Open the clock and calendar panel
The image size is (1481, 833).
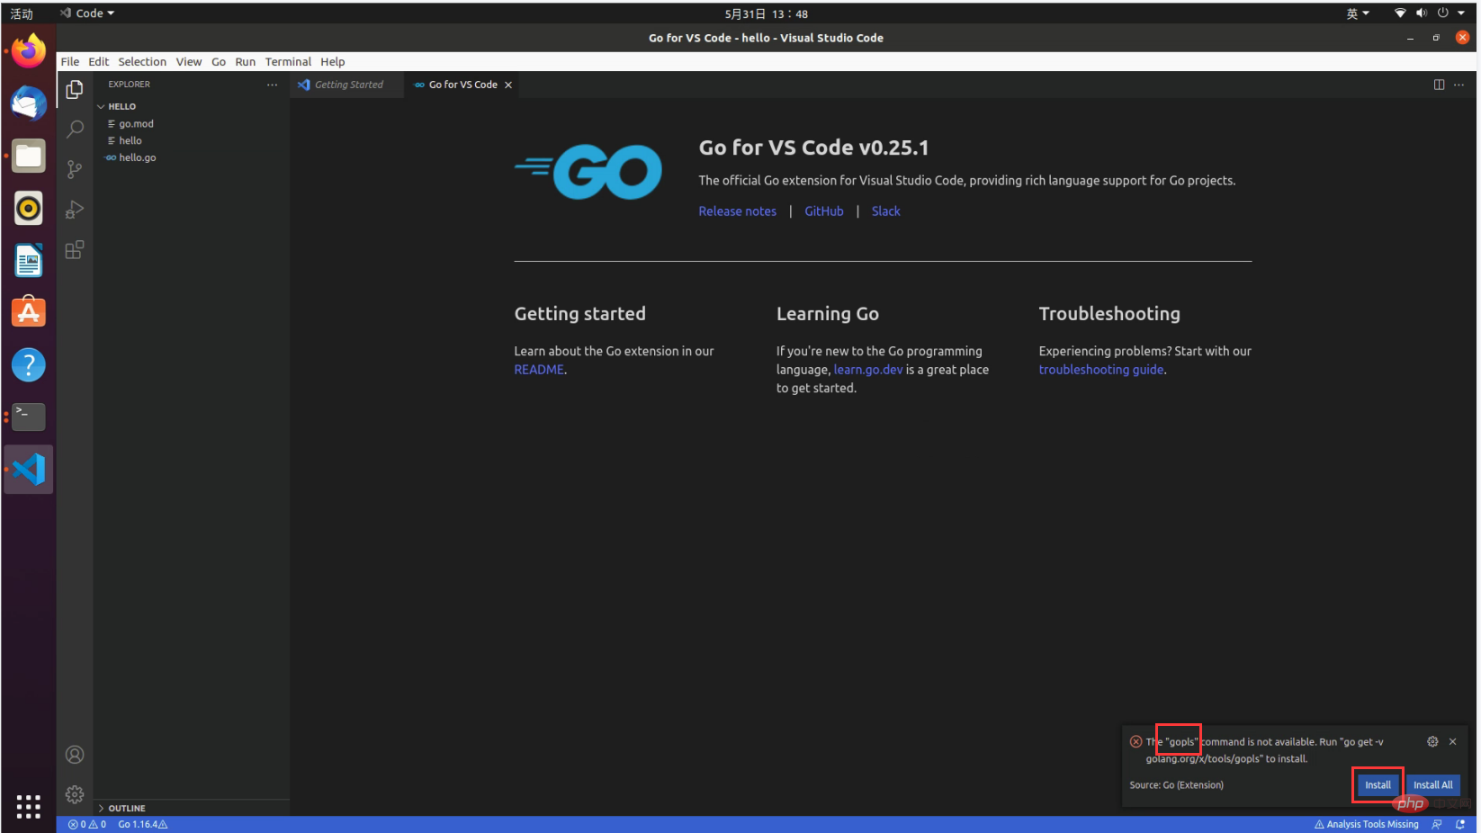(766, 13)
